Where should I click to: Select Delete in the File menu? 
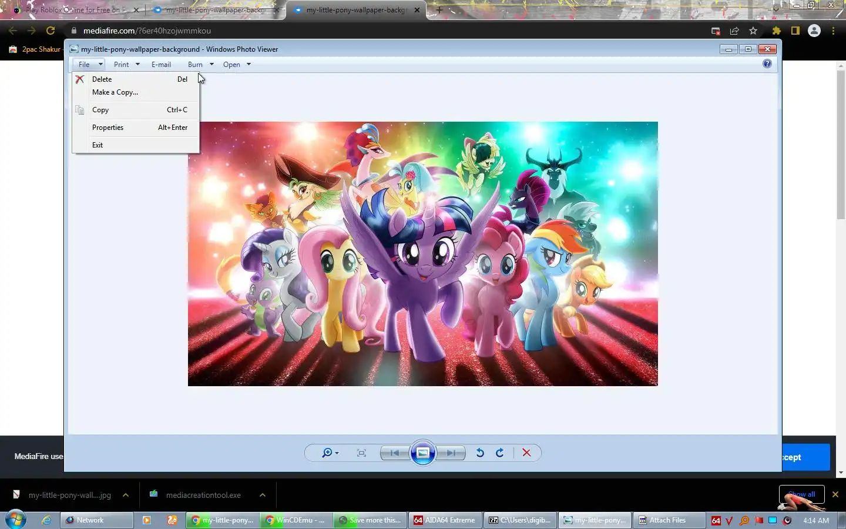pyautogui.click(x=136, y=79)
